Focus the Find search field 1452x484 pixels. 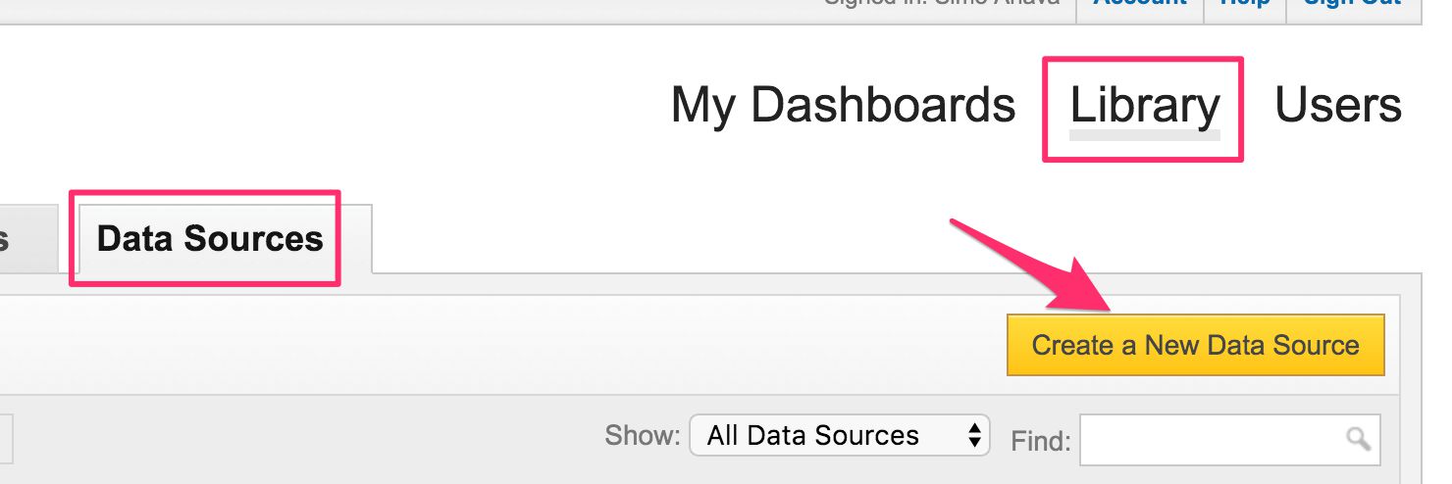[x=1229, y=440]
